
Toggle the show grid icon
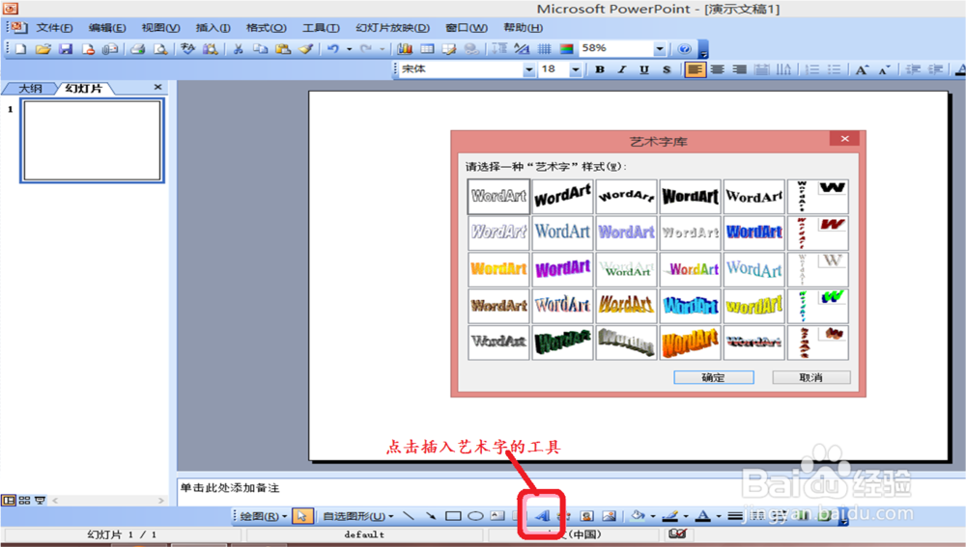pos(545,48)
